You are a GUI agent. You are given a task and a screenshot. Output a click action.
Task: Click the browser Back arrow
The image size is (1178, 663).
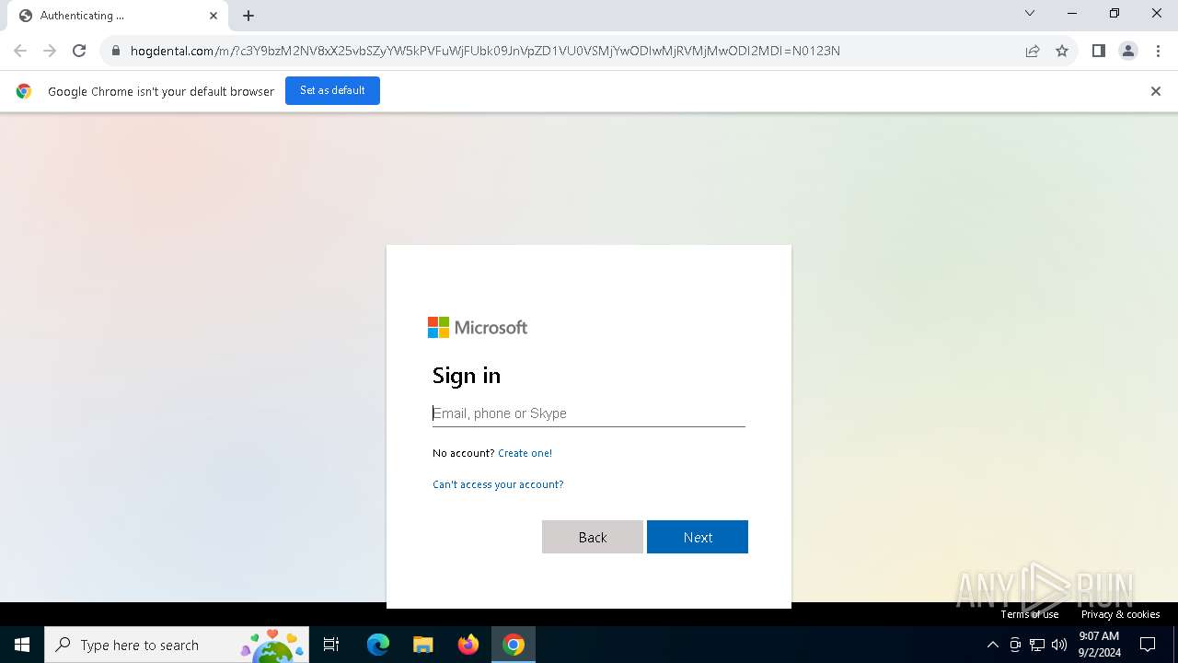[20, 51]
